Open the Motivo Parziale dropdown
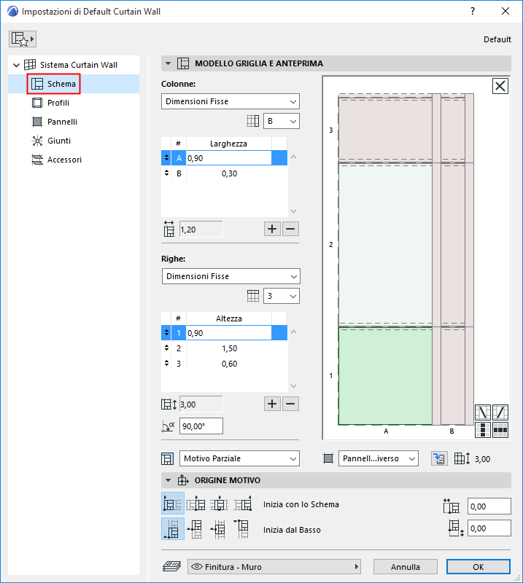The height and width of the screenshot is (583, 523). tap(239, 458)
